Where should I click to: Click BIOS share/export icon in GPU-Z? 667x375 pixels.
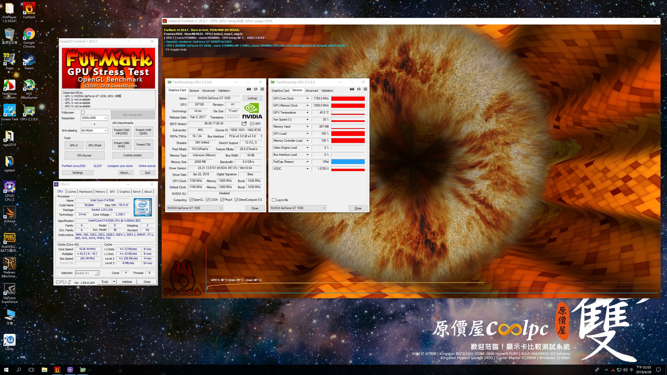pyautogui.click(x=244, y=123)
